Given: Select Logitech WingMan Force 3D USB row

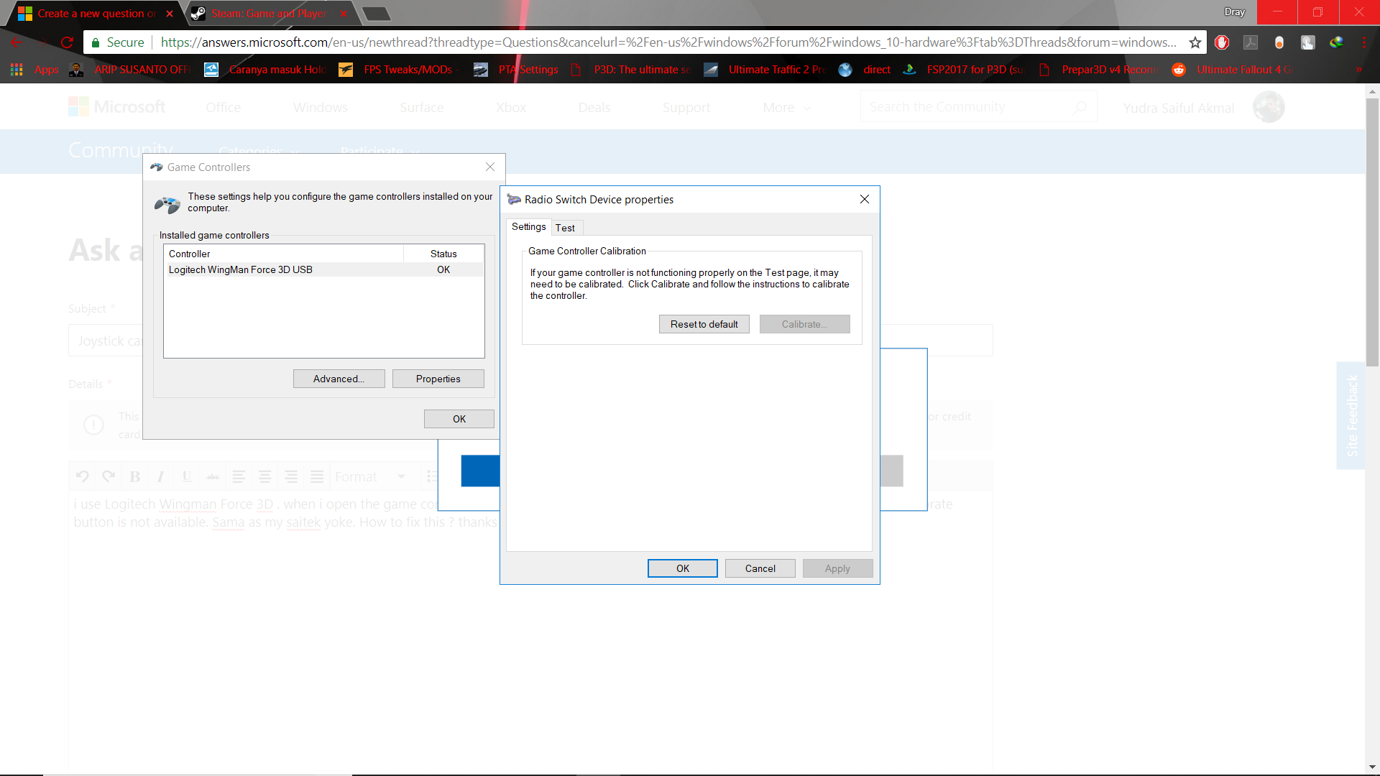Looking at the screenshot, I should pos(241,269).
